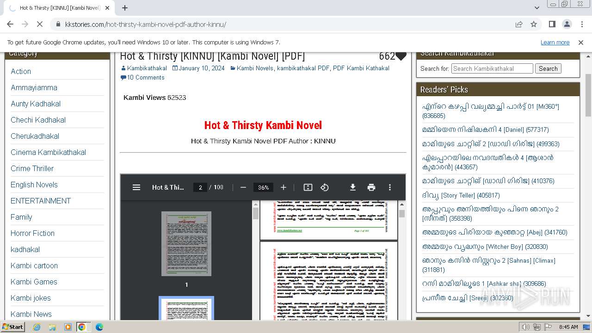The height and width of the screenshot is (333, 592).
Task: Open Microsoft Edge from the taskbar
Action: coord(99,327)
